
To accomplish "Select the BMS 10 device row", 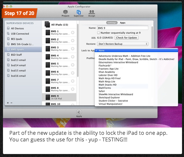I will 59,104.
